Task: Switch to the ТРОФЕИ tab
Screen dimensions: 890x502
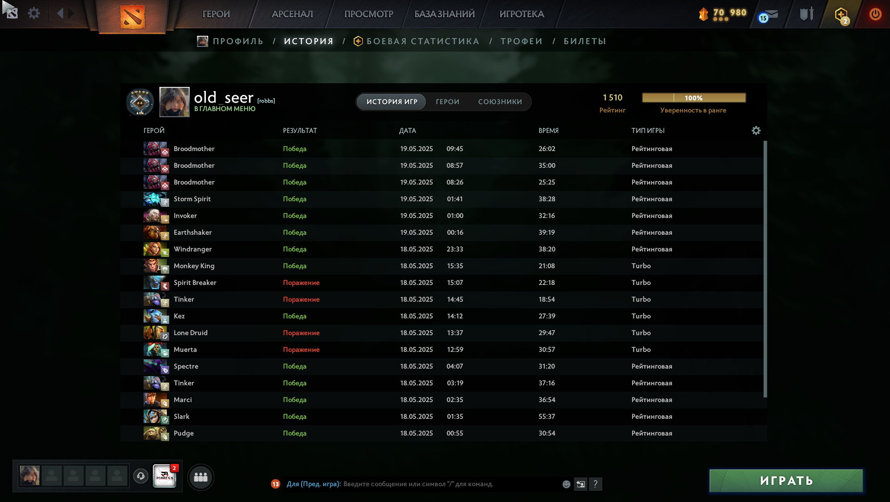Action: tap(521, 41)
